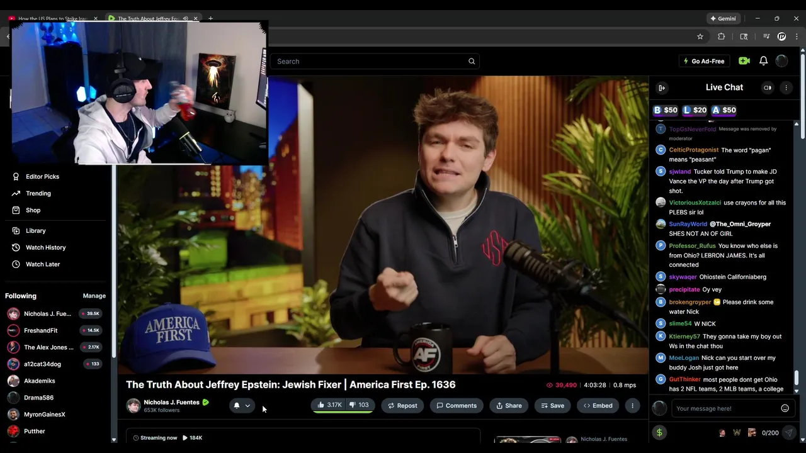This screenshot has width=806, height=453.
Task: Click the search magnifier icon
Action: (472, 61)
